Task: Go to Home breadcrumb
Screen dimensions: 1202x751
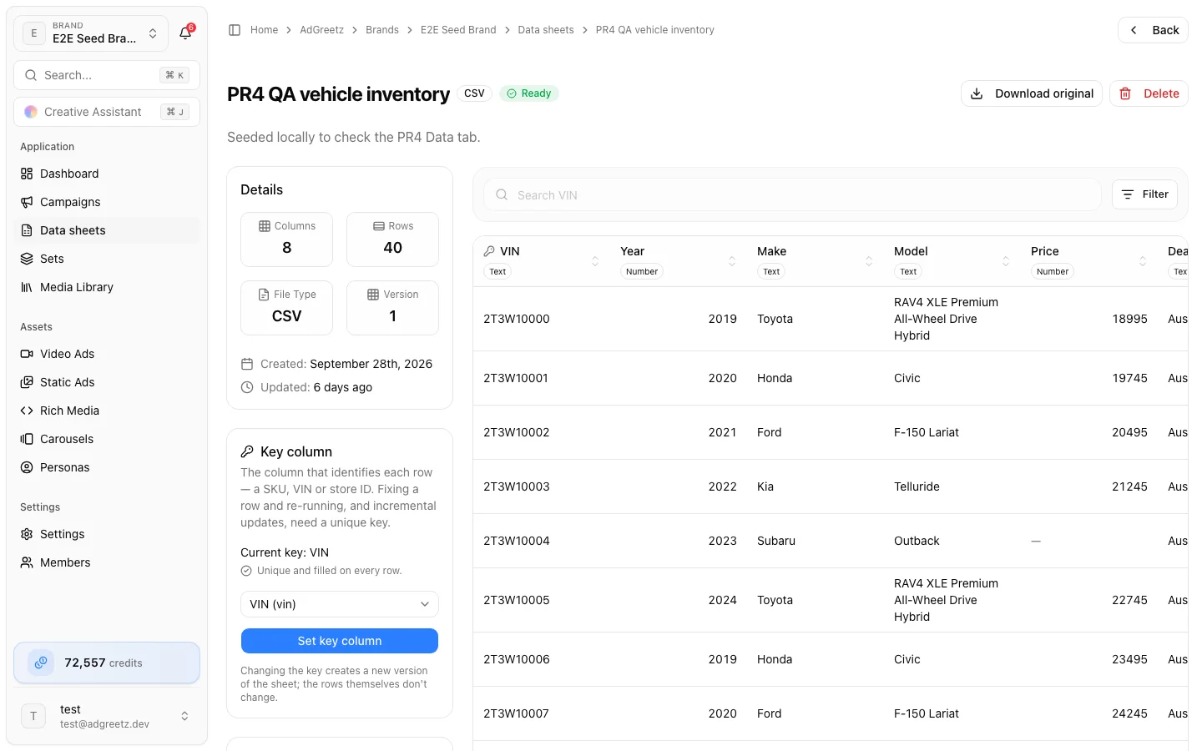Action: pos(264,30)
